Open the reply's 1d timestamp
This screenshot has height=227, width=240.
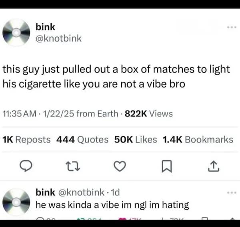tap(115, 192)
